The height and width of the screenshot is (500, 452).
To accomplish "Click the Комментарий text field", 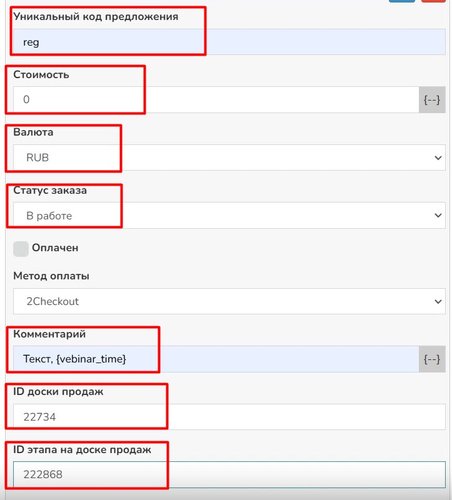I will pos(216,359).
